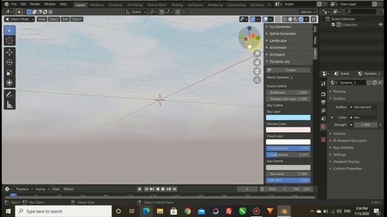The height and width of the screenshot is (217, 387).
Task: Open the Texture properties checker icon
Action: click(324, 140)
